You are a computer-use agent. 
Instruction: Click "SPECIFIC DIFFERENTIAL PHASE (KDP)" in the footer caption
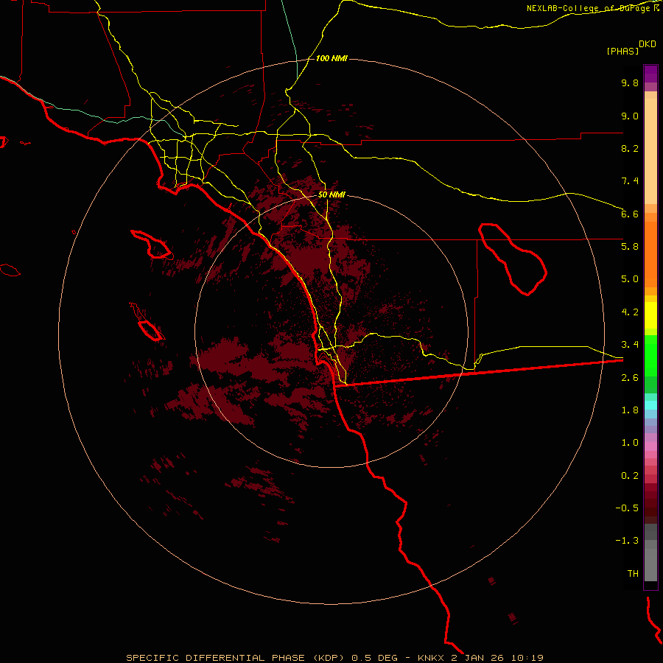pyautogui.click(x=236, y=658)
